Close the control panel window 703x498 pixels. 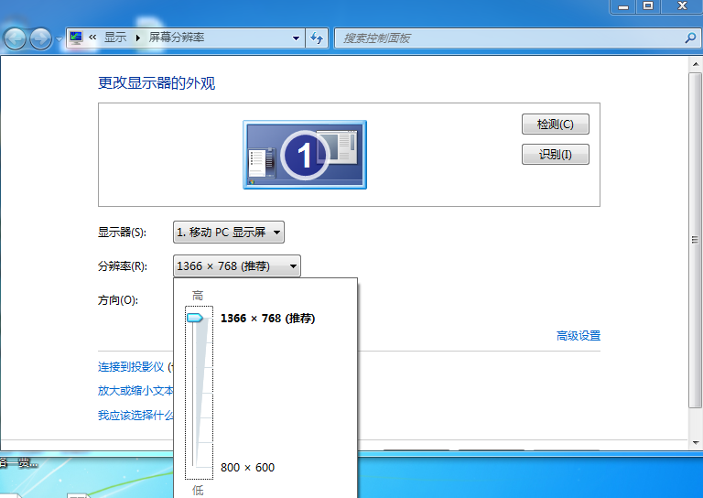[x=682, y=6]
